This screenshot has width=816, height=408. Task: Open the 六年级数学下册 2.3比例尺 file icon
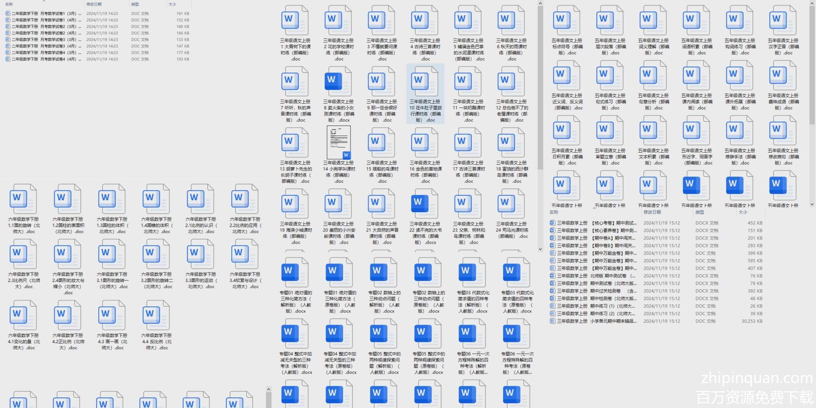pos(23,254)
